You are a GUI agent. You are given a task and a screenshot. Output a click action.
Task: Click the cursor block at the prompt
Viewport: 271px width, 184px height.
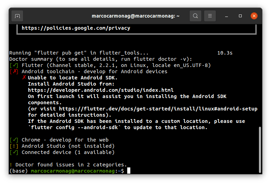tap(129, 171)
